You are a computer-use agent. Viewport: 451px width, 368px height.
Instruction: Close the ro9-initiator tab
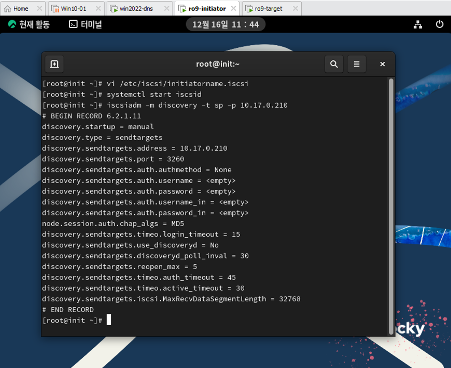pyautogui.click(x=234, y=9)
